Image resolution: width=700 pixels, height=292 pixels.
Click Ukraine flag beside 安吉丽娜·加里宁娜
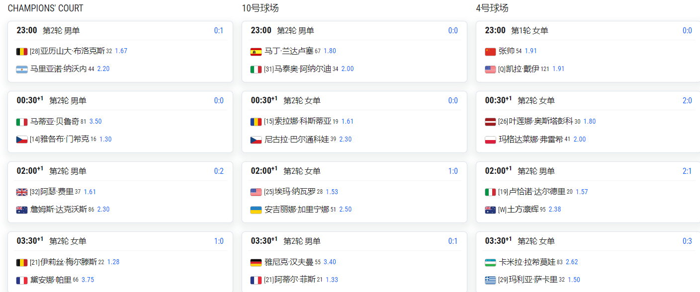(256, 210)
